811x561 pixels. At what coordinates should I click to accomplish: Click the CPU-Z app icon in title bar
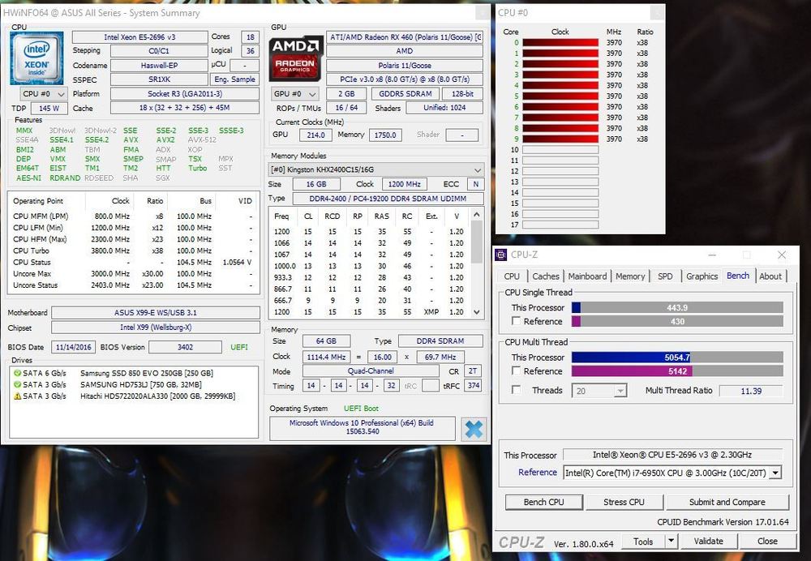pyautogui.click(x=500, y=255)
